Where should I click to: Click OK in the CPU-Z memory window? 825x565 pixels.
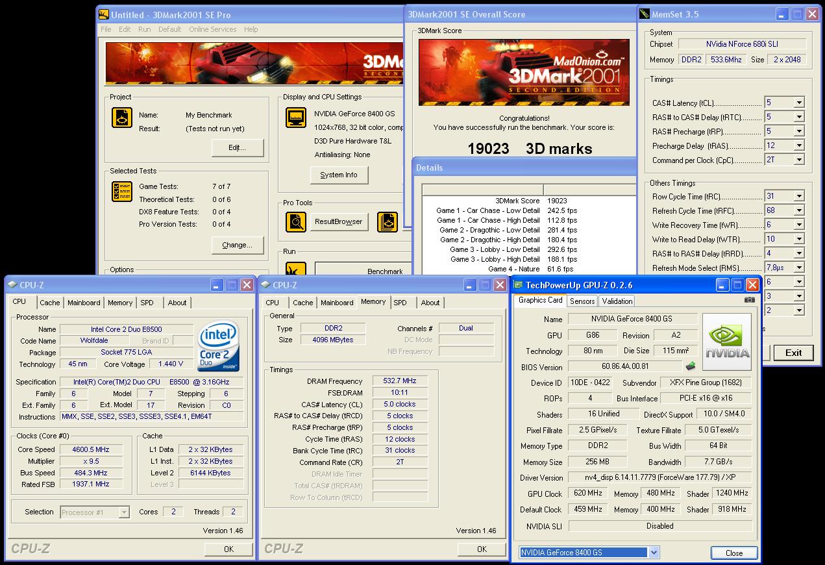482,549
